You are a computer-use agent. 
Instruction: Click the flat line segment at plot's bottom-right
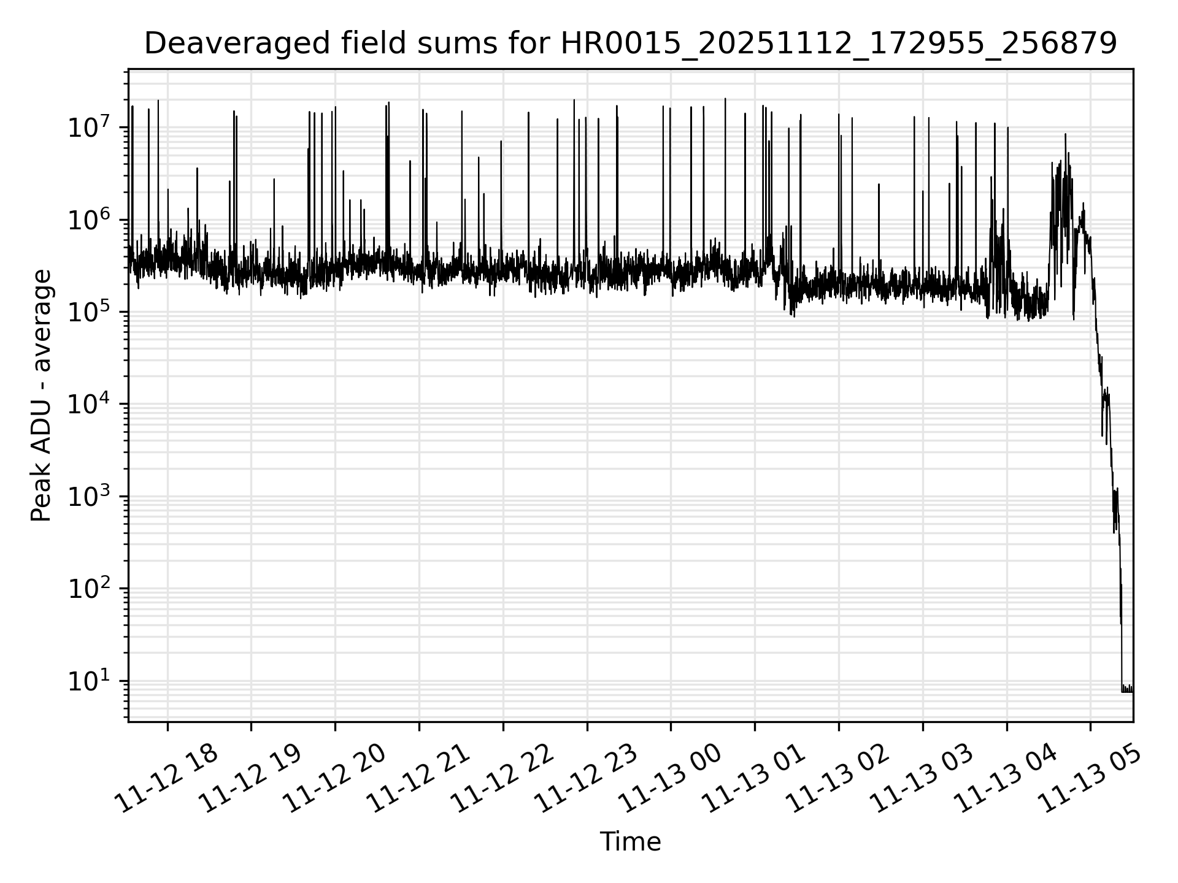(x=1128, y=691)
